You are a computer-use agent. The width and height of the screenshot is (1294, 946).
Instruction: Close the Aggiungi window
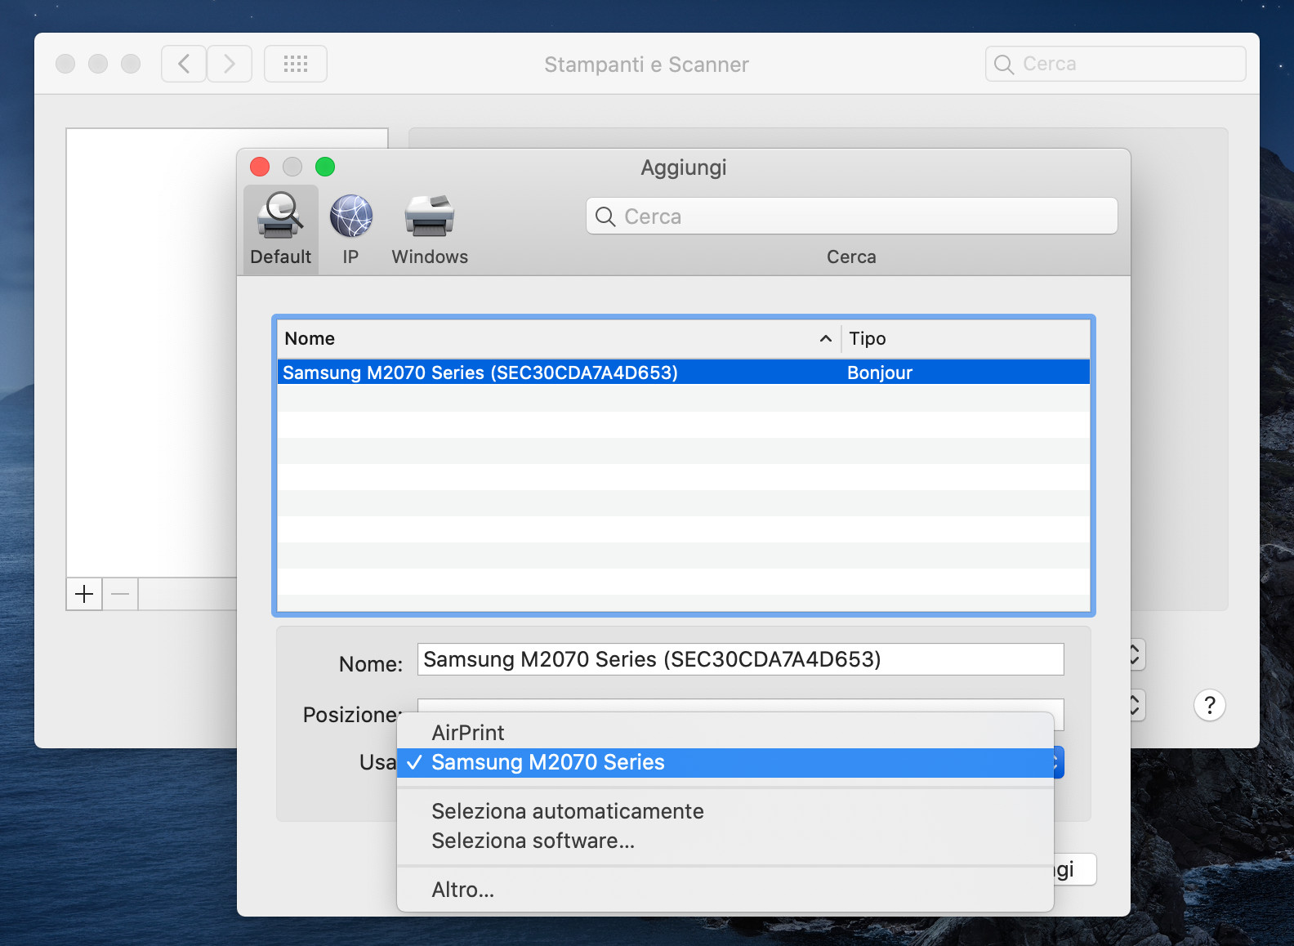(x=260, y=167)
